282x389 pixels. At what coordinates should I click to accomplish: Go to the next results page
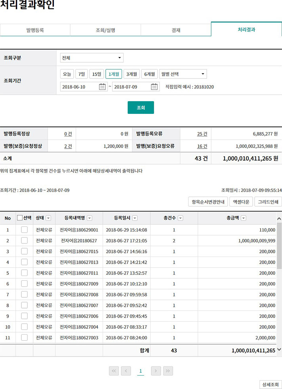coord(156,371)
